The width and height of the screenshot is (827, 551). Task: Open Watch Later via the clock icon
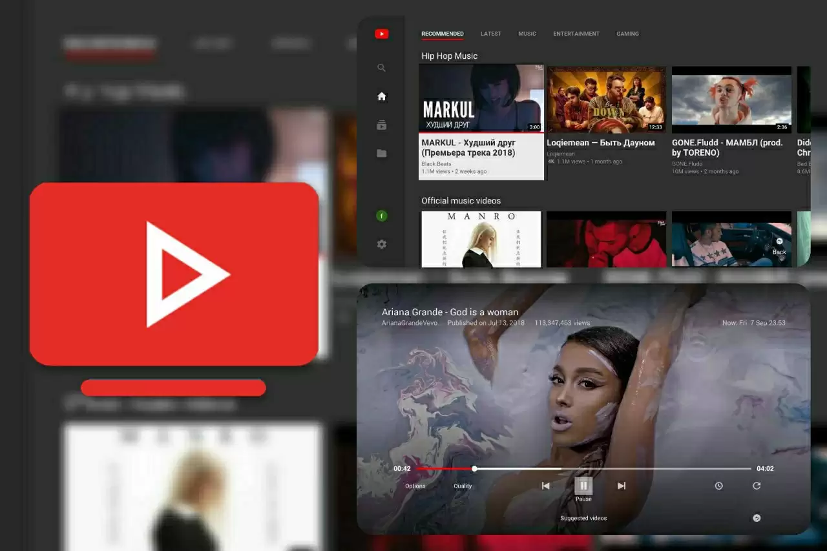(718, 485)
